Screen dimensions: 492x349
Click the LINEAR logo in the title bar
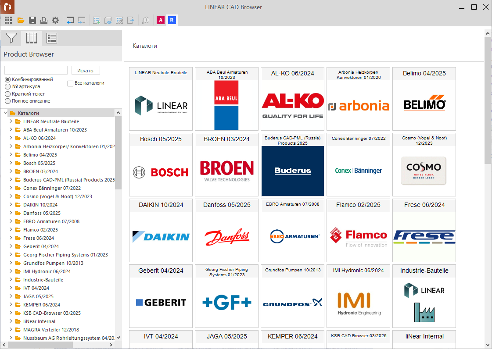[7, 7]
